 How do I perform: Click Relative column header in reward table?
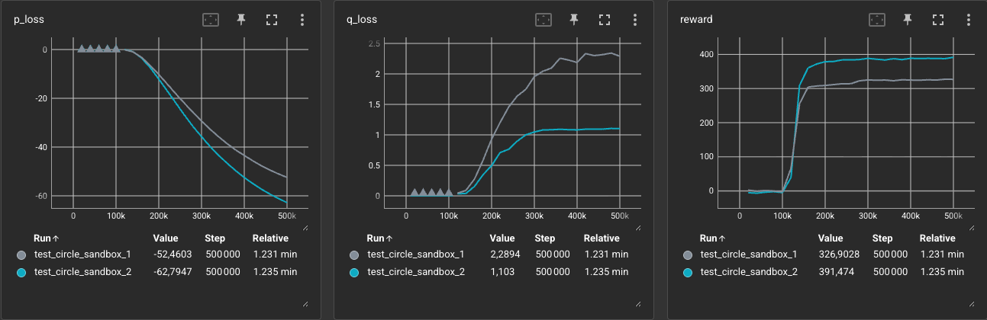click(x=937, y=238)
